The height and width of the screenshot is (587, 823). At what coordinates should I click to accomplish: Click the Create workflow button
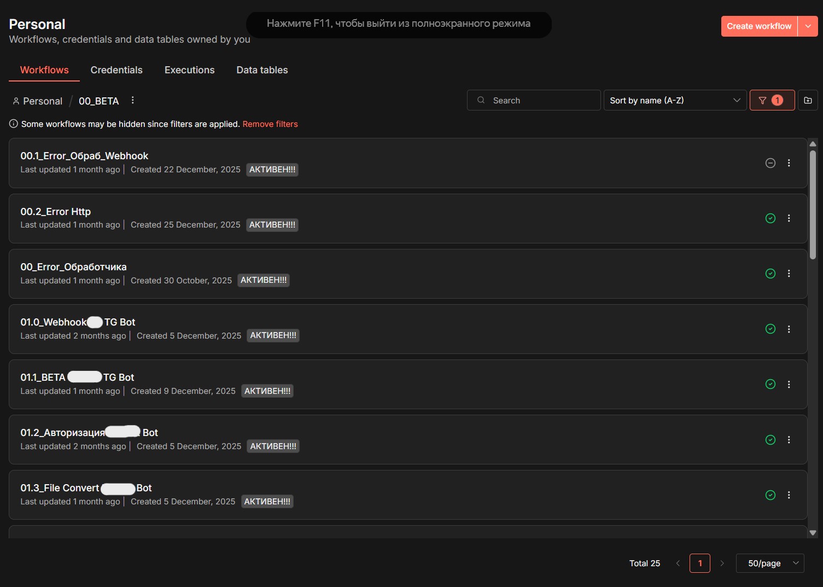[758, 26]
